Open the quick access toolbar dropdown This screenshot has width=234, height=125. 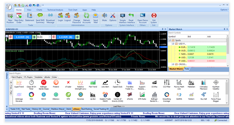(43, 5)
